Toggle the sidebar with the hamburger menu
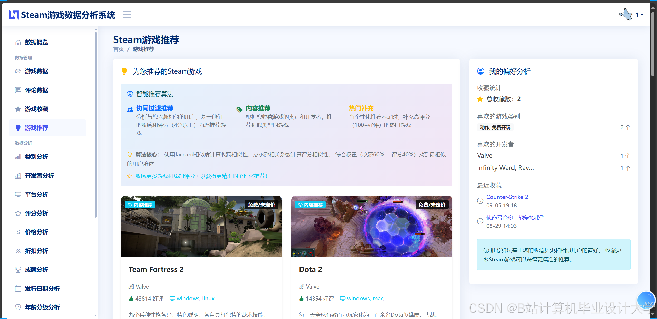 point(127,15)
